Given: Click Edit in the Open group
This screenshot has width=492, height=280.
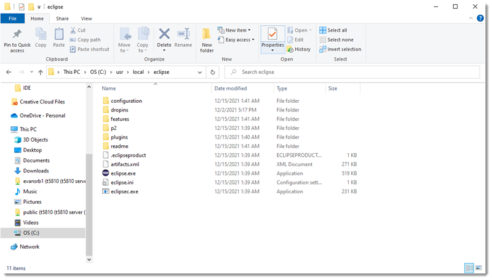Looking at the screenshot, I should pos(295,39).
